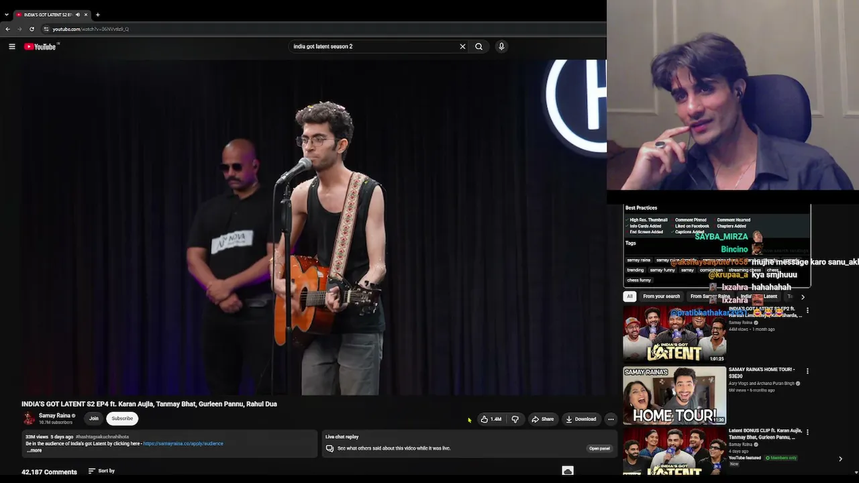Join the Samay Raina channel
Viewport: 859px width, 483px height.
(x=94, y=419)
